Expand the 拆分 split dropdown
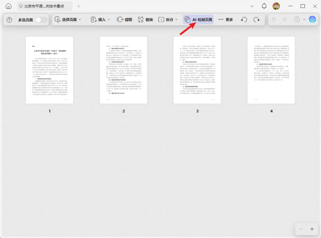Screen dimensions: 321x238 click(168, 20)
